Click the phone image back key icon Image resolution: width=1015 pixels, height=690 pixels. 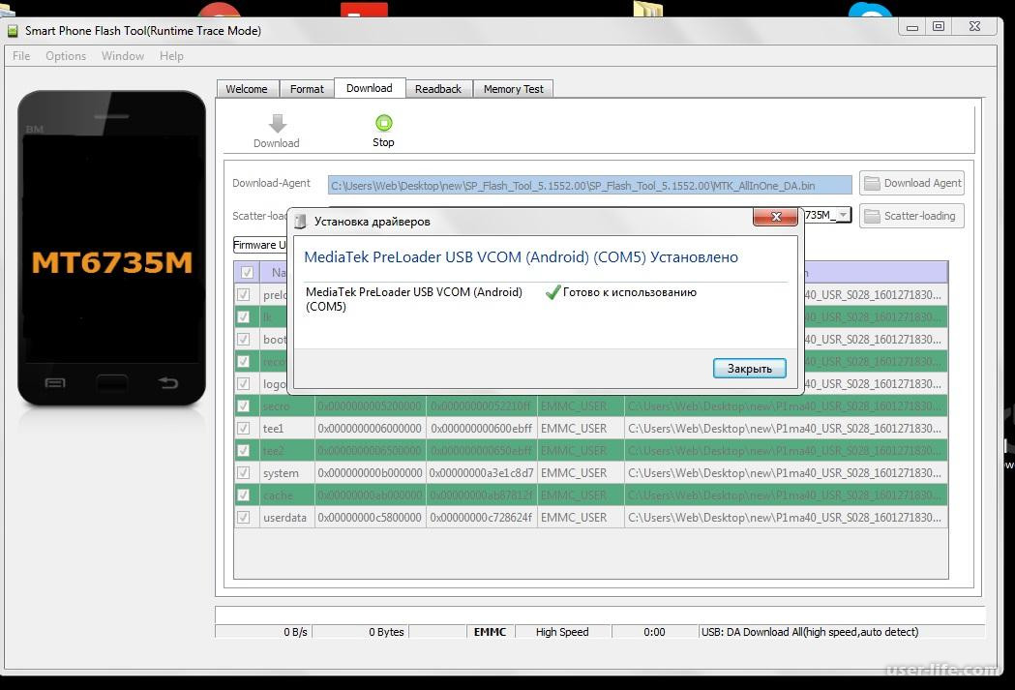168,382
